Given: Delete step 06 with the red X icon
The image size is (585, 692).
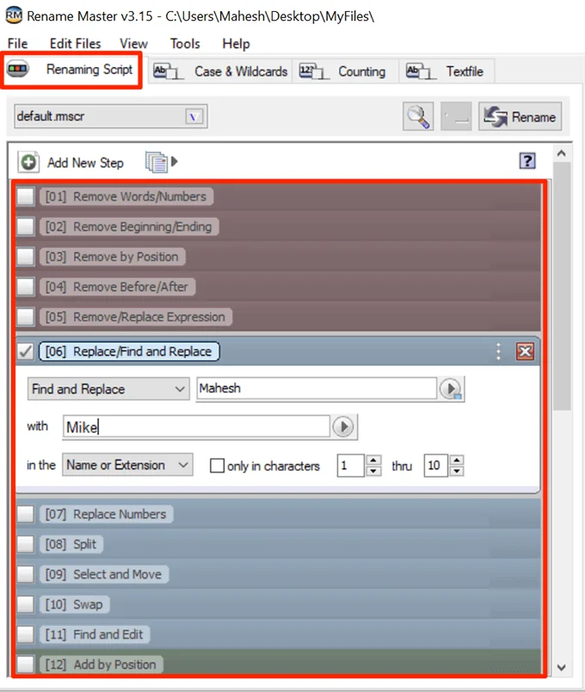Looking at the screenshot, I should click(x=525, y=352).
